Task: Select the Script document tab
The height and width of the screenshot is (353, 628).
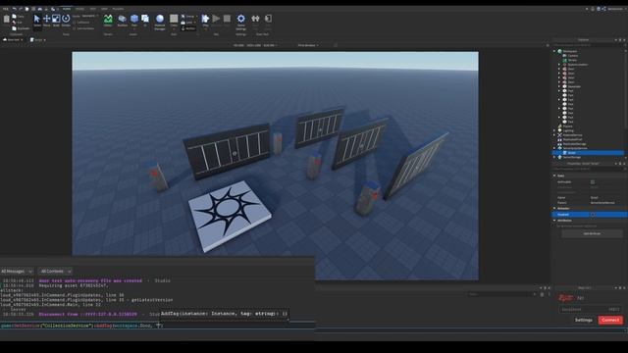Action: click(37, 40)
